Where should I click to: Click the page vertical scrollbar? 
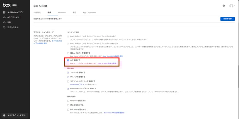pos(238,76)
